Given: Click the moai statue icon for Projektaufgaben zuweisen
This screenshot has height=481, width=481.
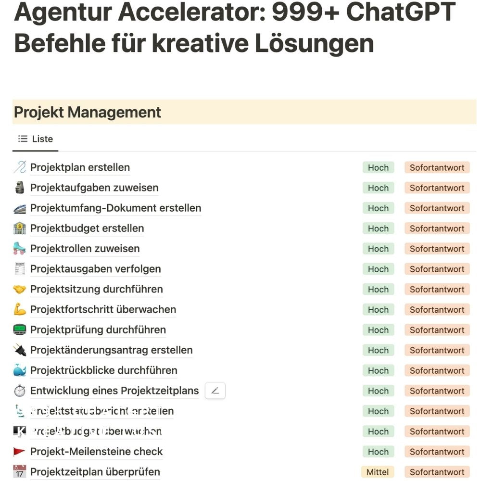Looking at the screenshot, I should 20,188.
